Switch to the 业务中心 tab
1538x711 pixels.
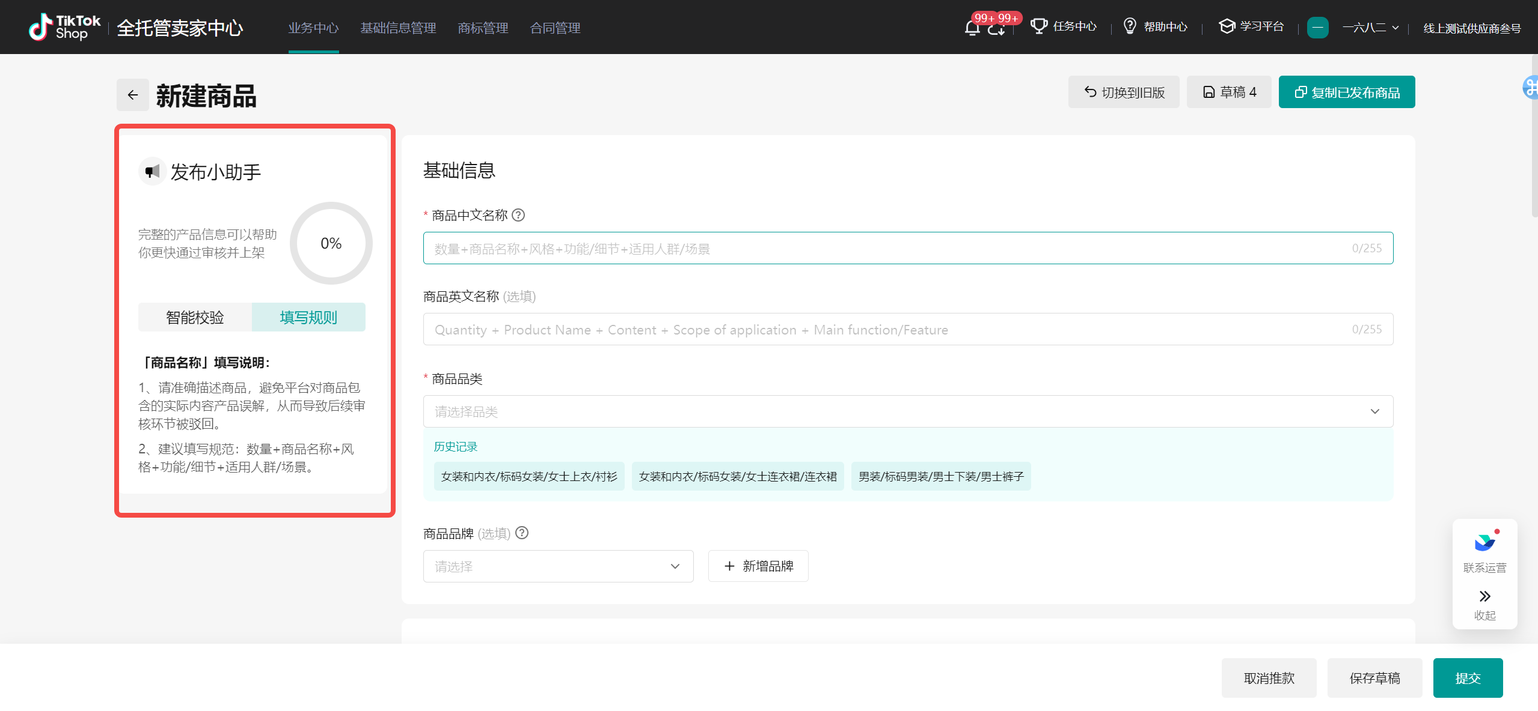(x=313, y=28)
